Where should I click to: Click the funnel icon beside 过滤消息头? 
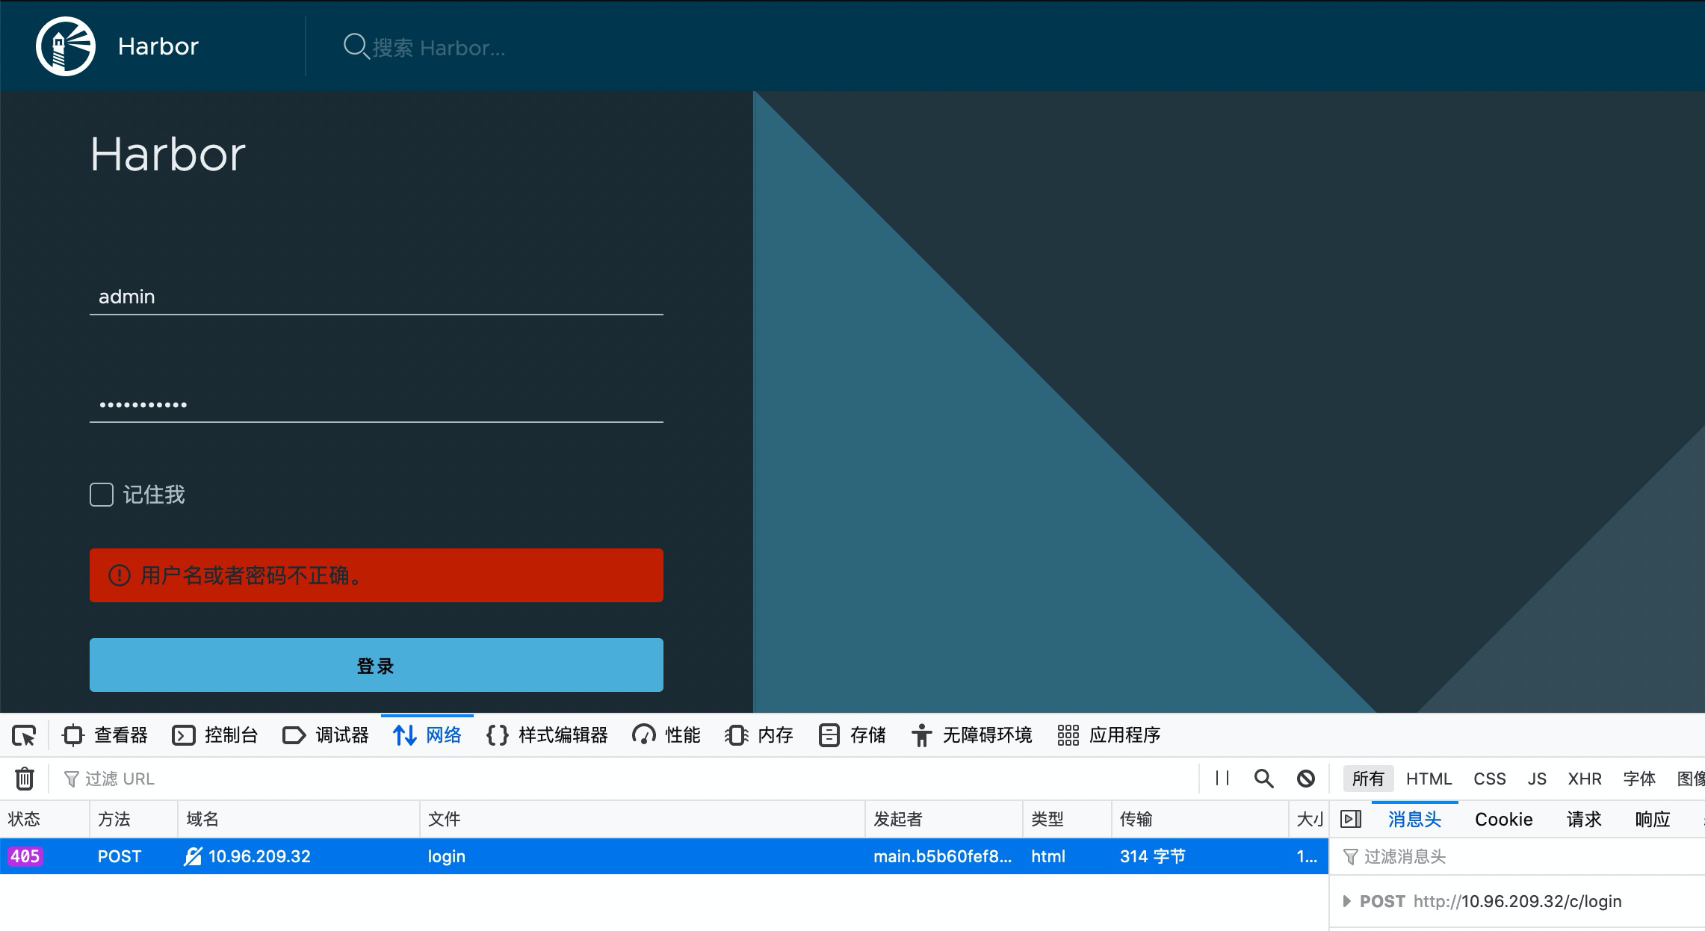tap(1352, 856)
